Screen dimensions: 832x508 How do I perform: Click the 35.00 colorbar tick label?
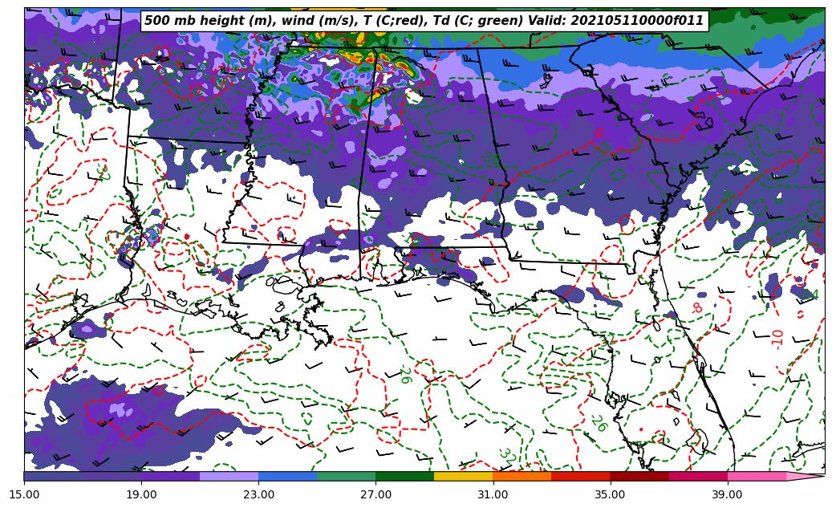(610, 494)
